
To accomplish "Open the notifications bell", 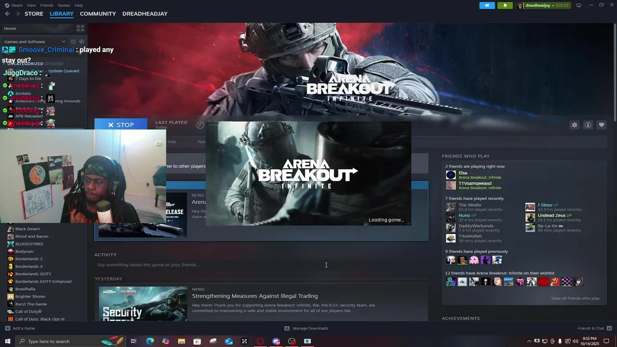I will (x=505, y=5).
